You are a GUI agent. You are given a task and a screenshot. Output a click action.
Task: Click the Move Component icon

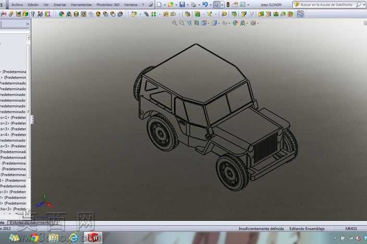pyautogui.click(x=173, y=14)
